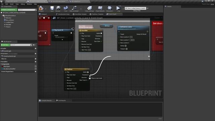The width and height of the screenshot is (215, 121).
Task: Open the Asset menu
Action: 12,4
